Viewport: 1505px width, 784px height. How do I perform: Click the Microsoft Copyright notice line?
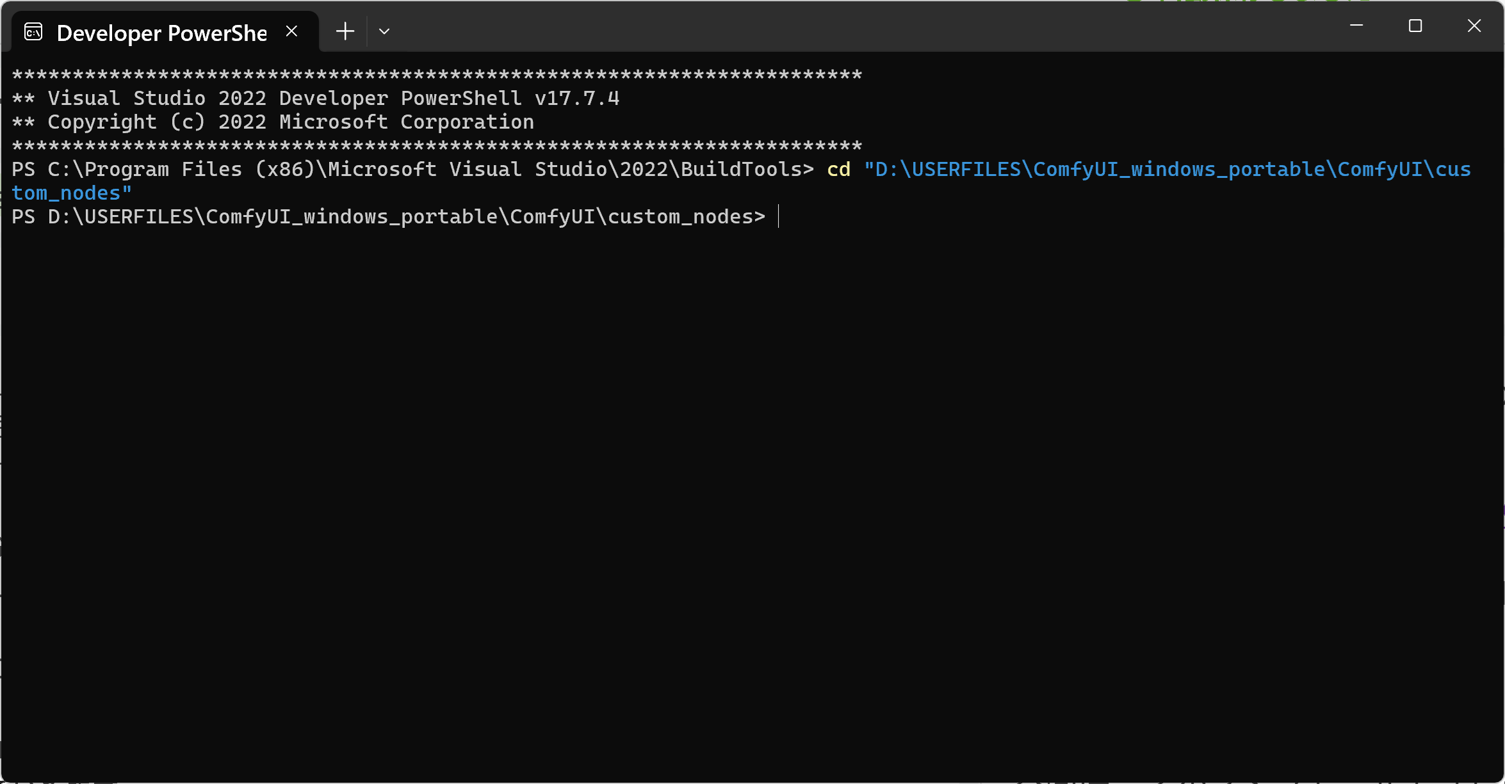272,122
